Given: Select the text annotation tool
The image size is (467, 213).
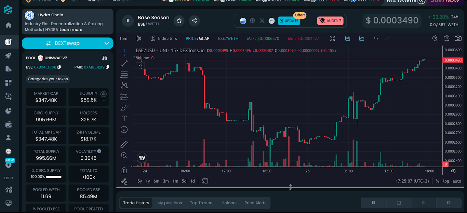Looking at the screenshot, I should coord(124,119).
